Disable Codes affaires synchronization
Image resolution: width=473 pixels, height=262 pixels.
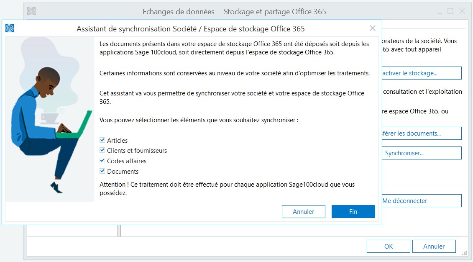pyautogui.click(x=102, y=161)
